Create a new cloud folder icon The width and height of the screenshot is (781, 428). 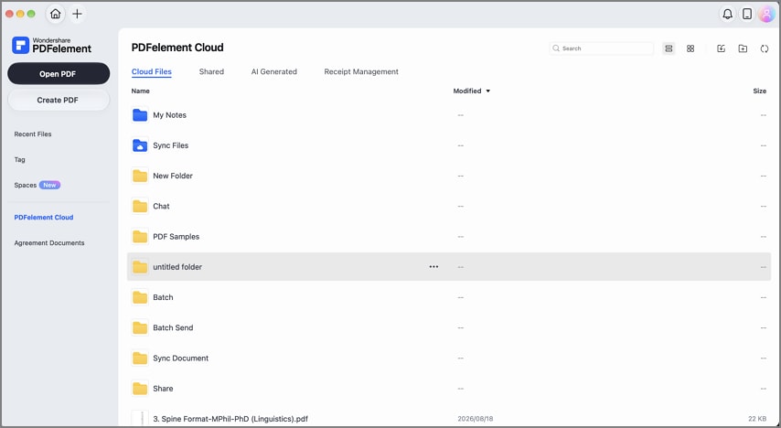743,48
